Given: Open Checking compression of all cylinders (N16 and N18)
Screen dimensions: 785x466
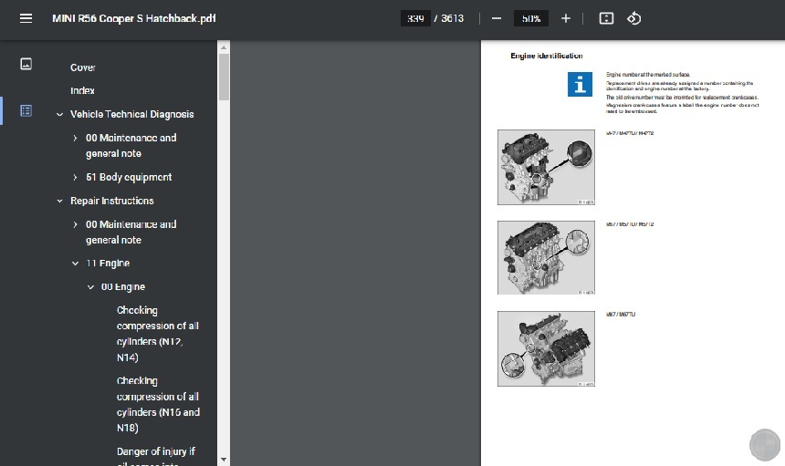Looking at the screenshot, I should coord(158,404).
